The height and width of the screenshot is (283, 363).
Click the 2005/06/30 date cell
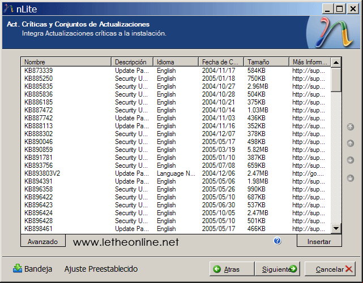219,205
